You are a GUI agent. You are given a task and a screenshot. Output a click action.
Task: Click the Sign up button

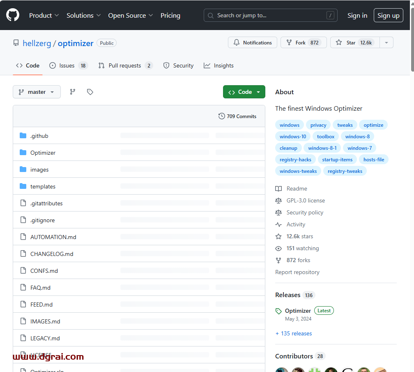point(388,16)
